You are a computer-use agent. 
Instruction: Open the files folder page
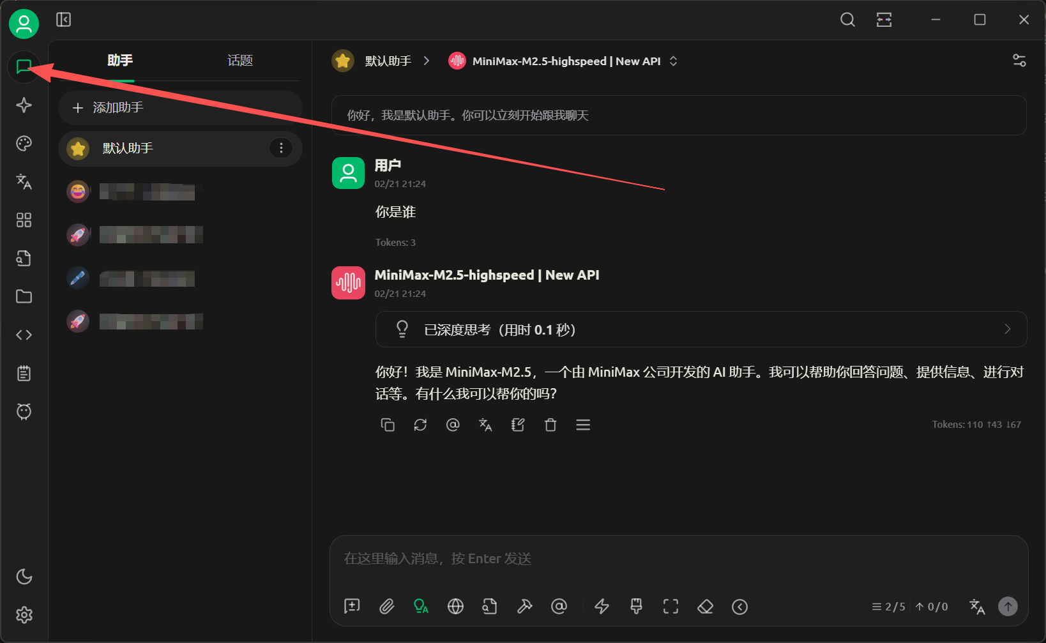pyautogui.click(x=24, y=296)
